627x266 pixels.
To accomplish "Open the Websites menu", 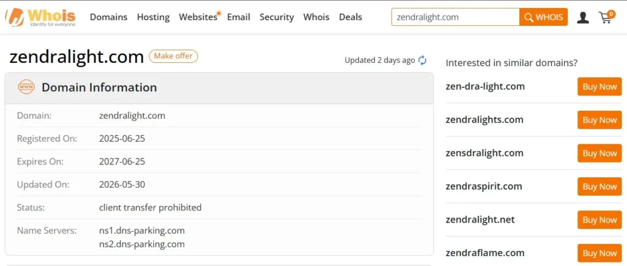I will 198,17.
